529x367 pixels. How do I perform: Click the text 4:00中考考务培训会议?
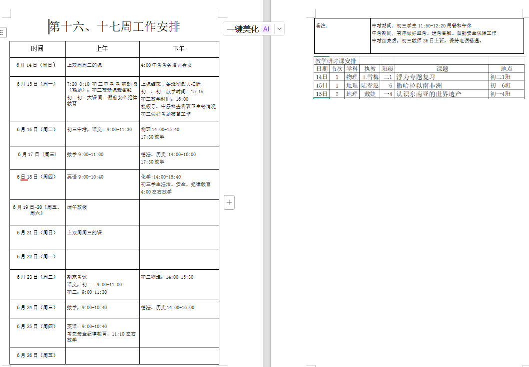(x=166, y=65)
